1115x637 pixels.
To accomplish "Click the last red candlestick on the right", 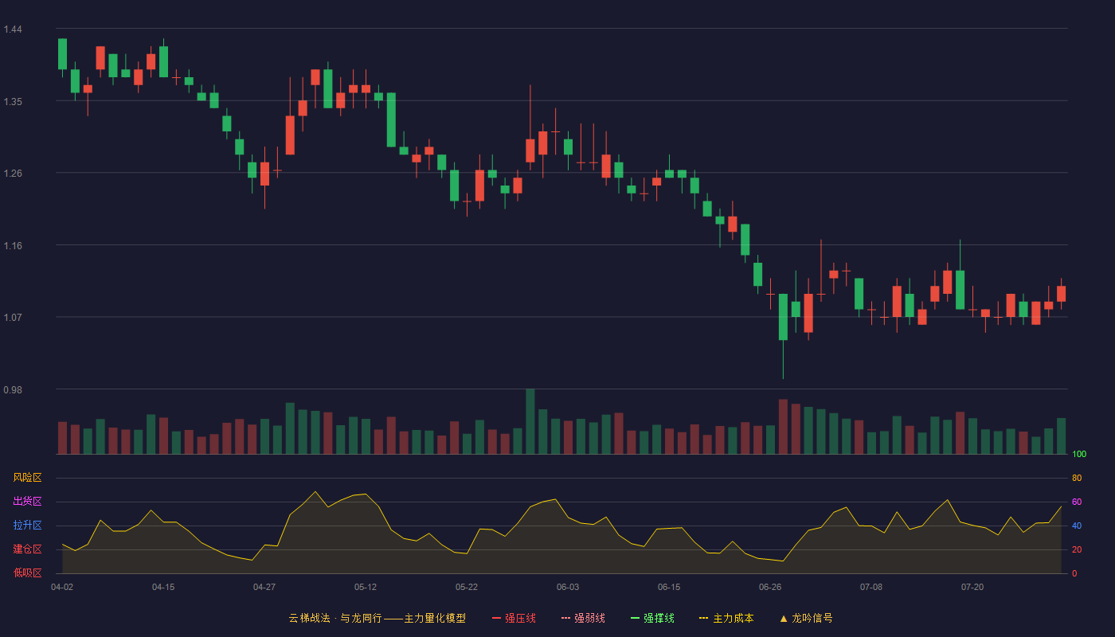I will pos(1061,294).
